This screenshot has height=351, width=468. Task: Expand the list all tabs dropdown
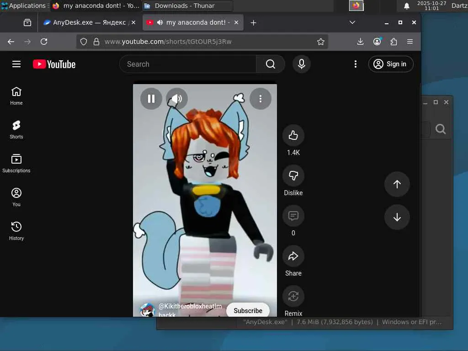[x=352, y=22]
